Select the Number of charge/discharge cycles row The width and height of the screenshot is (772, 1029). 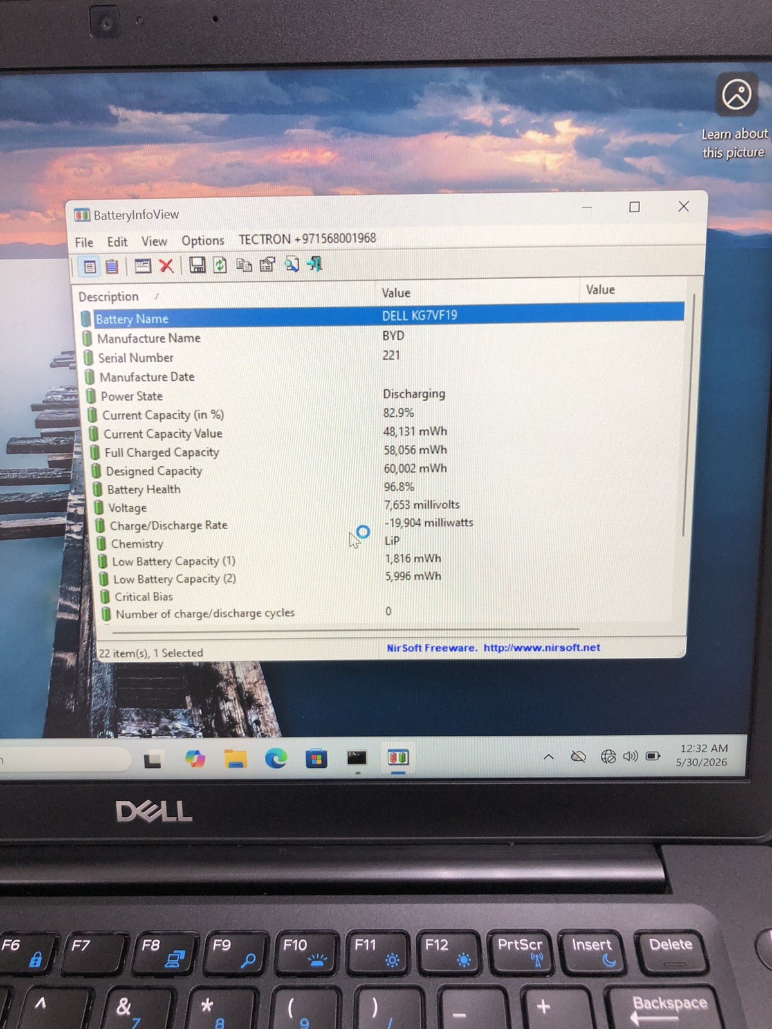(x=382, y=613)
